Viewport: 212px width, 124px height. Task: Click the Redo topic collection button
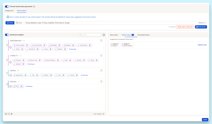185,27
